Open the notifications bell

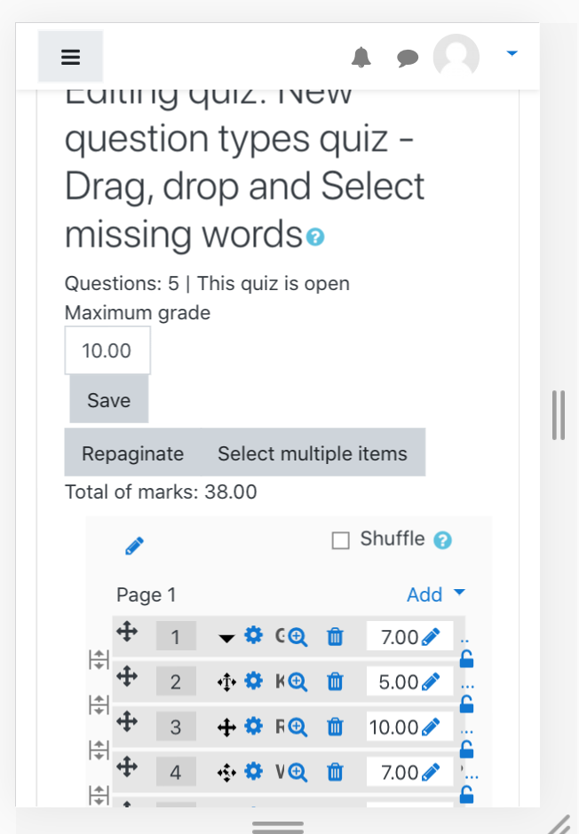tap(361, 57)
